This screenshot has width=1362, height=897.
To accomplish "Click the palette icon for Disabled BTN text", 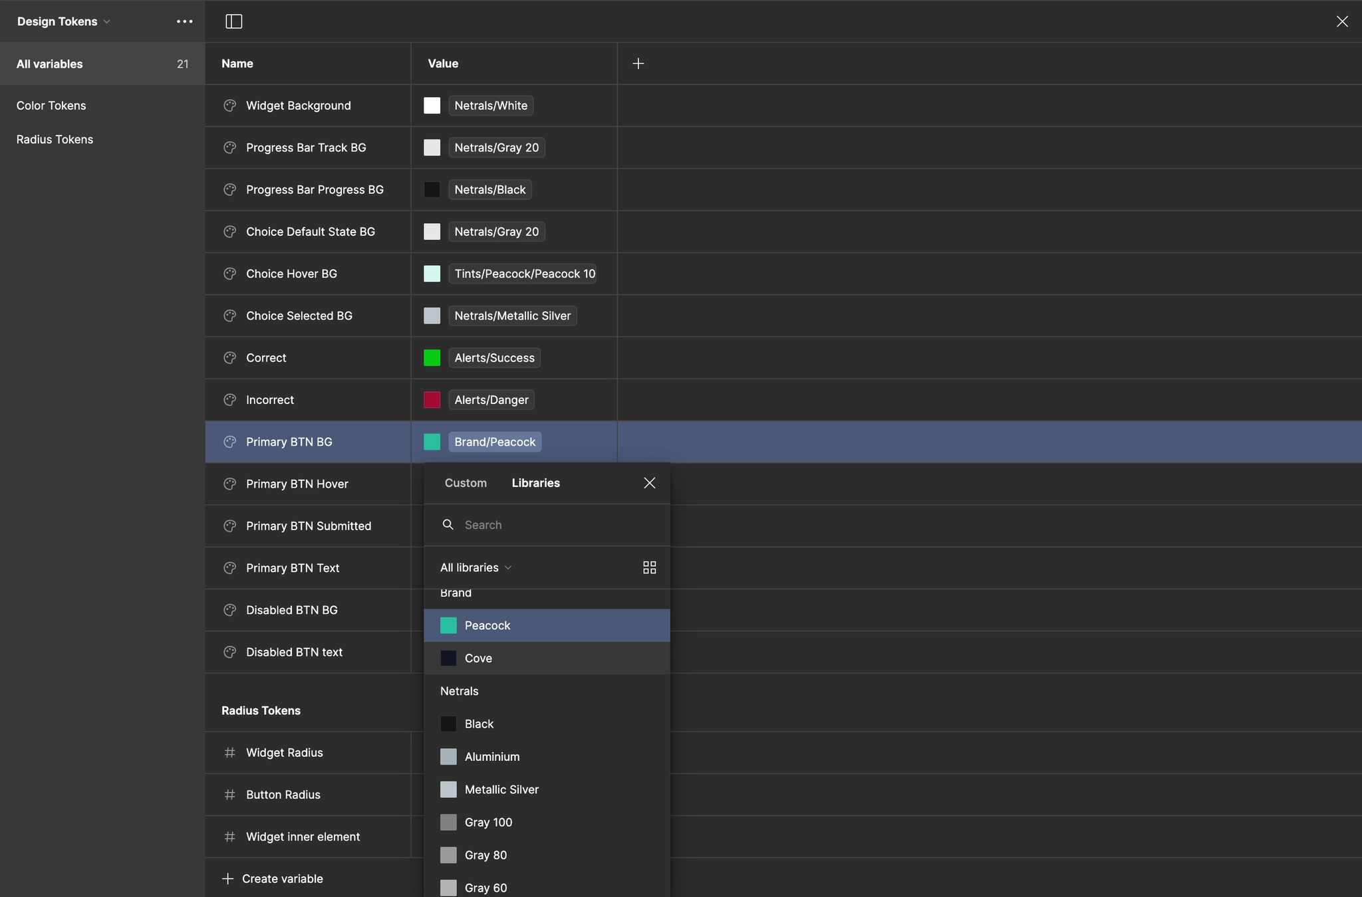I will click(x=229, y=652).
